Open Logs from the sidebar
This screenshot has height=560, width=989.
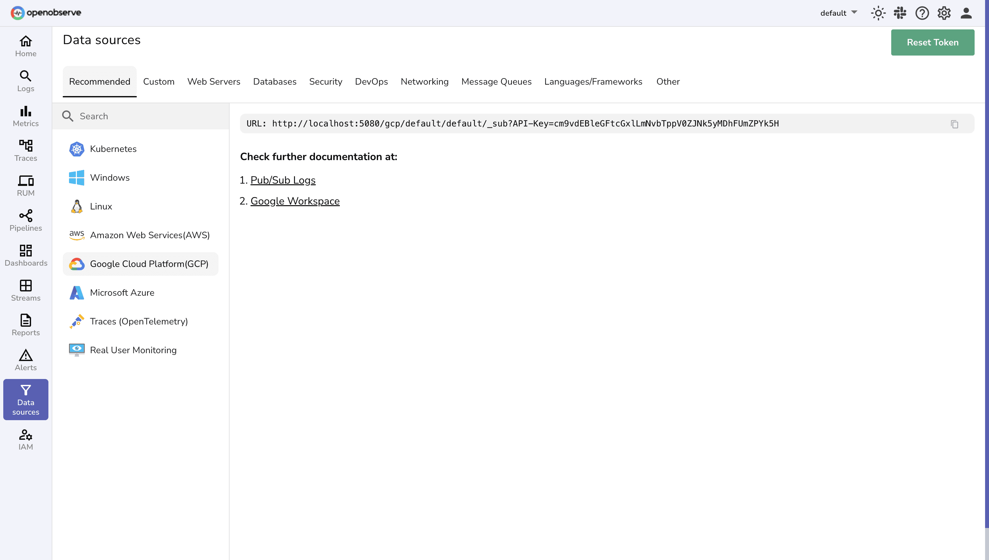pyautogui.click(x=26, y=81)
